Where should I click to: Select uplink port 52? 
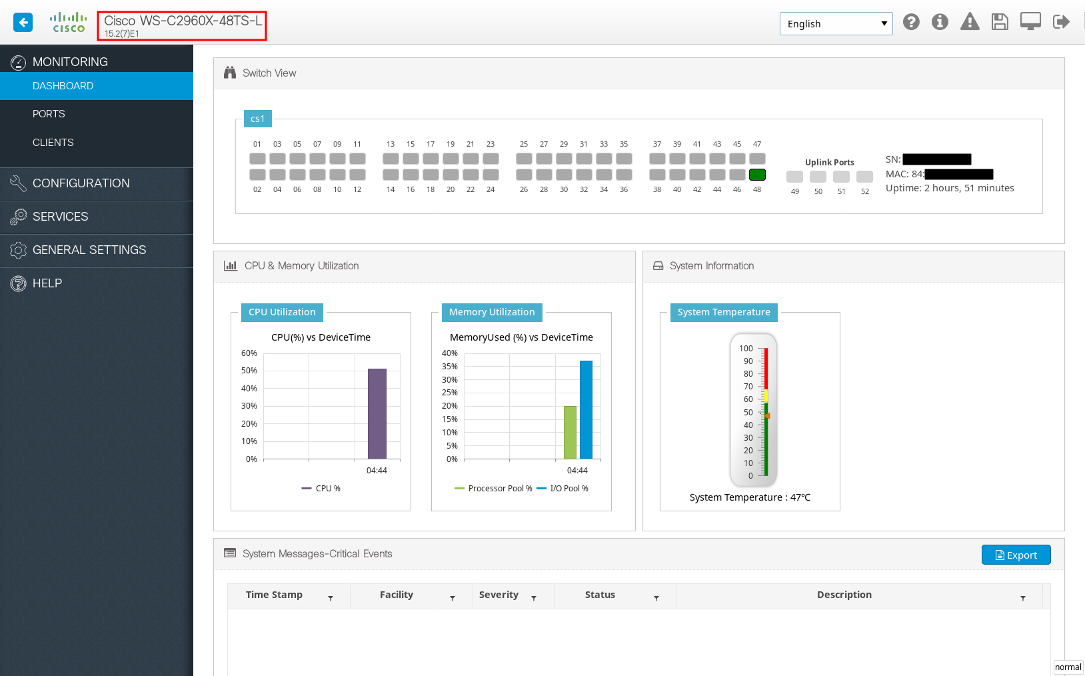tap(864, 177)
